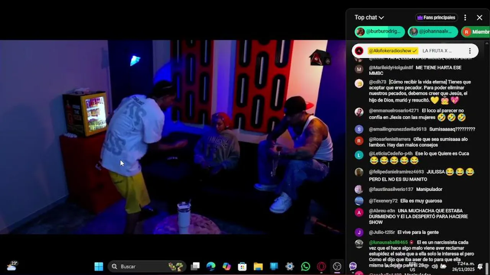Click avatar of @RosarlenisBarrera

coord(359,141)
